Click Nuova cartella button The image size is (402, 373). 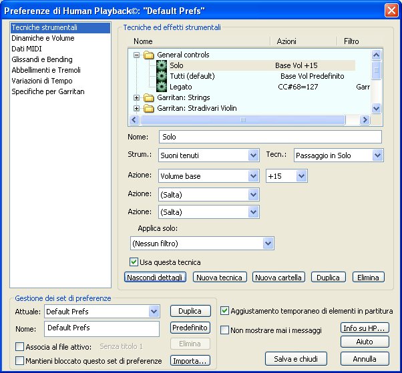click(x=278, y=277)
